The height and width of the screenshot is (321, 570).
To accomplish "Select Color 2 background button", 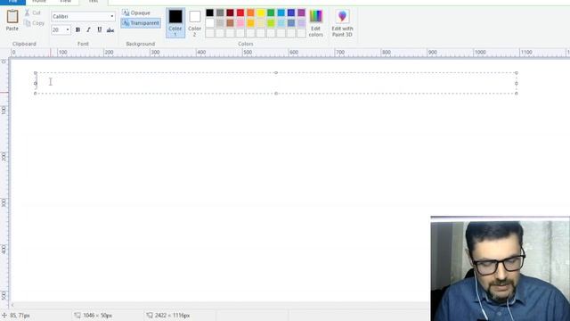I will (194, 22).
